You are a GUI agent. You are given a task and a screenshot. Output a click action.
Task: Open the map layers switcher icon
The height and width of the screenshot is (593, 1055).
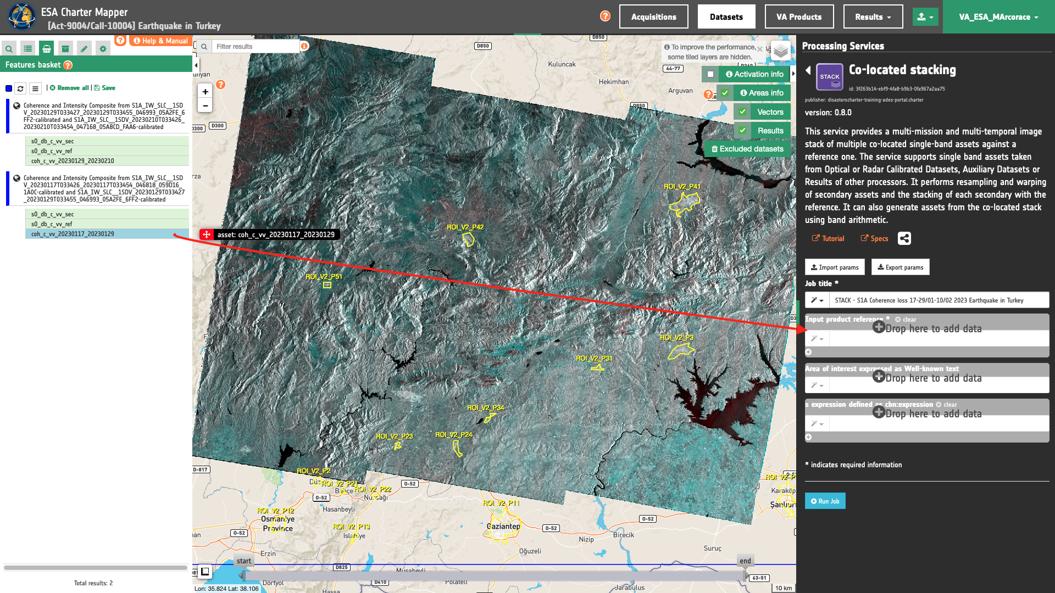click(780, 51)
